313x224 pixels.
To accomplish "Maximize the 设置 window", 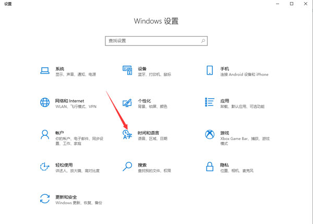I will [291, 4].
